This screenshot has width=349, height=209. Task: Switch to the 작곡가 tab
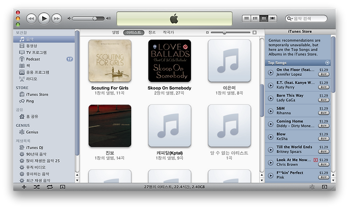168,32
